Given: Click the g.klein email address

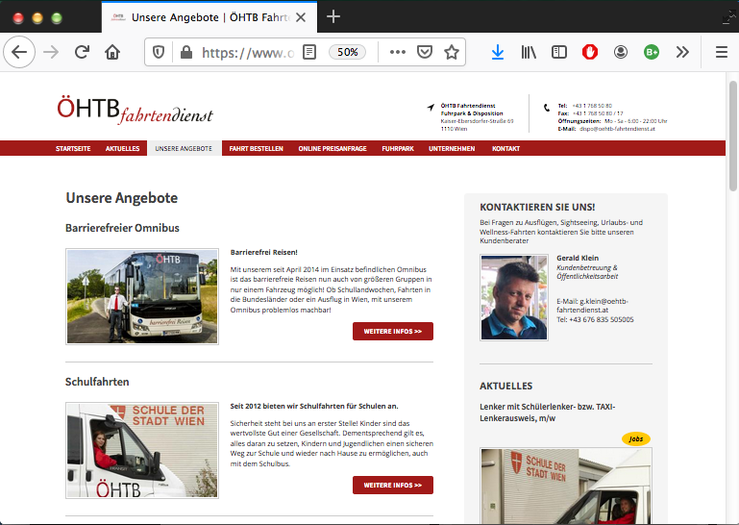Looking at the screenshot, I should pos(592,306).
